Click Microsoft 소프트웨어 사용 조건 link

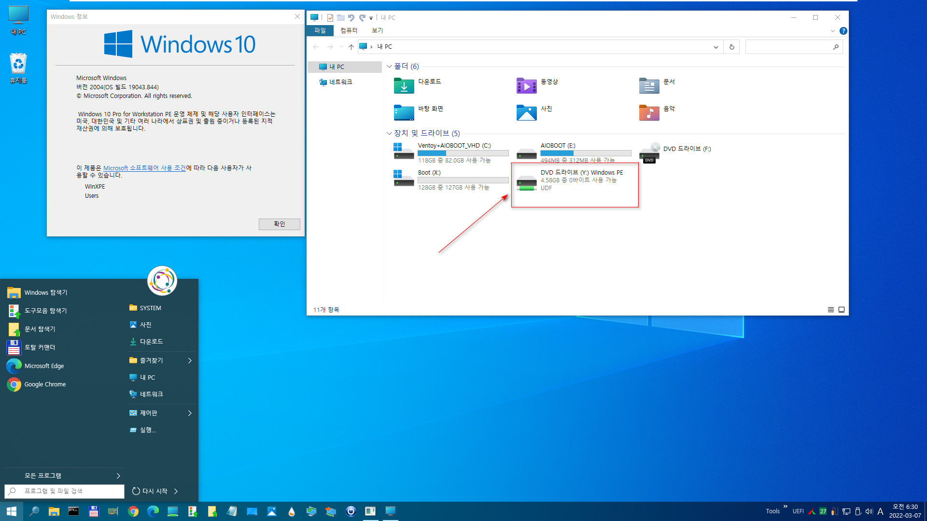pos(144,167)
